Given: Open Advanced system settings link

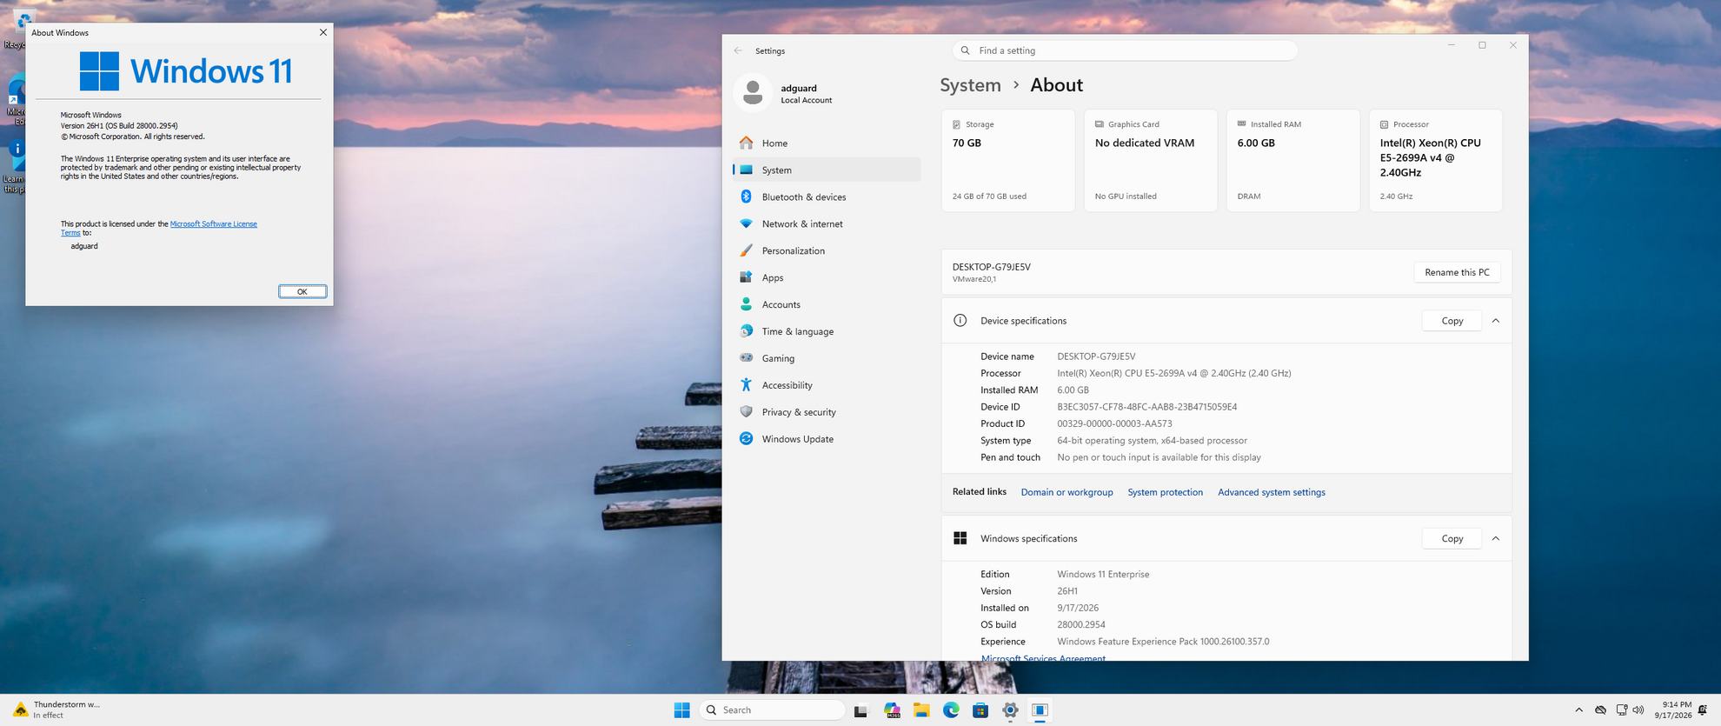Looking at the screenshot, I should coord(1272,492).
